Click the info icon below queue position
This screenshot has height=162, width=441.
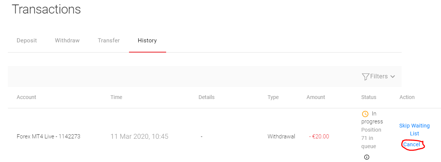coord(367,157)
